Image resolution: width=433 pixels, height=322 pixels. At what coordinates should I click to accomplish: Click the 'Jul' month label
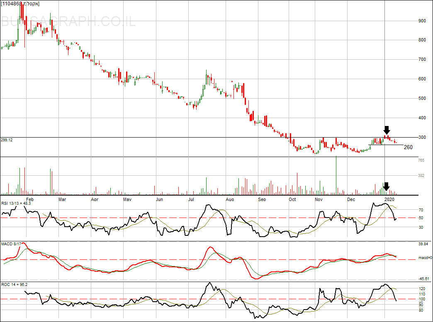point(191,199)
